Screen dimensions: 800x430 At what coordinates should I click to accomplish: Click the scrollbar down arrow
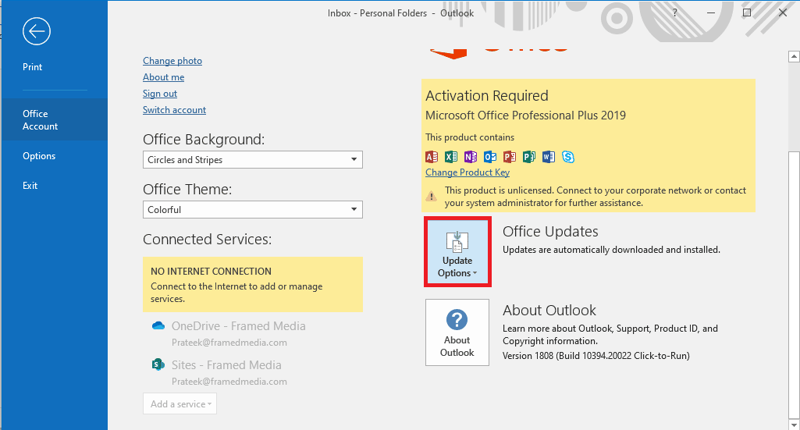click(794, 425)
